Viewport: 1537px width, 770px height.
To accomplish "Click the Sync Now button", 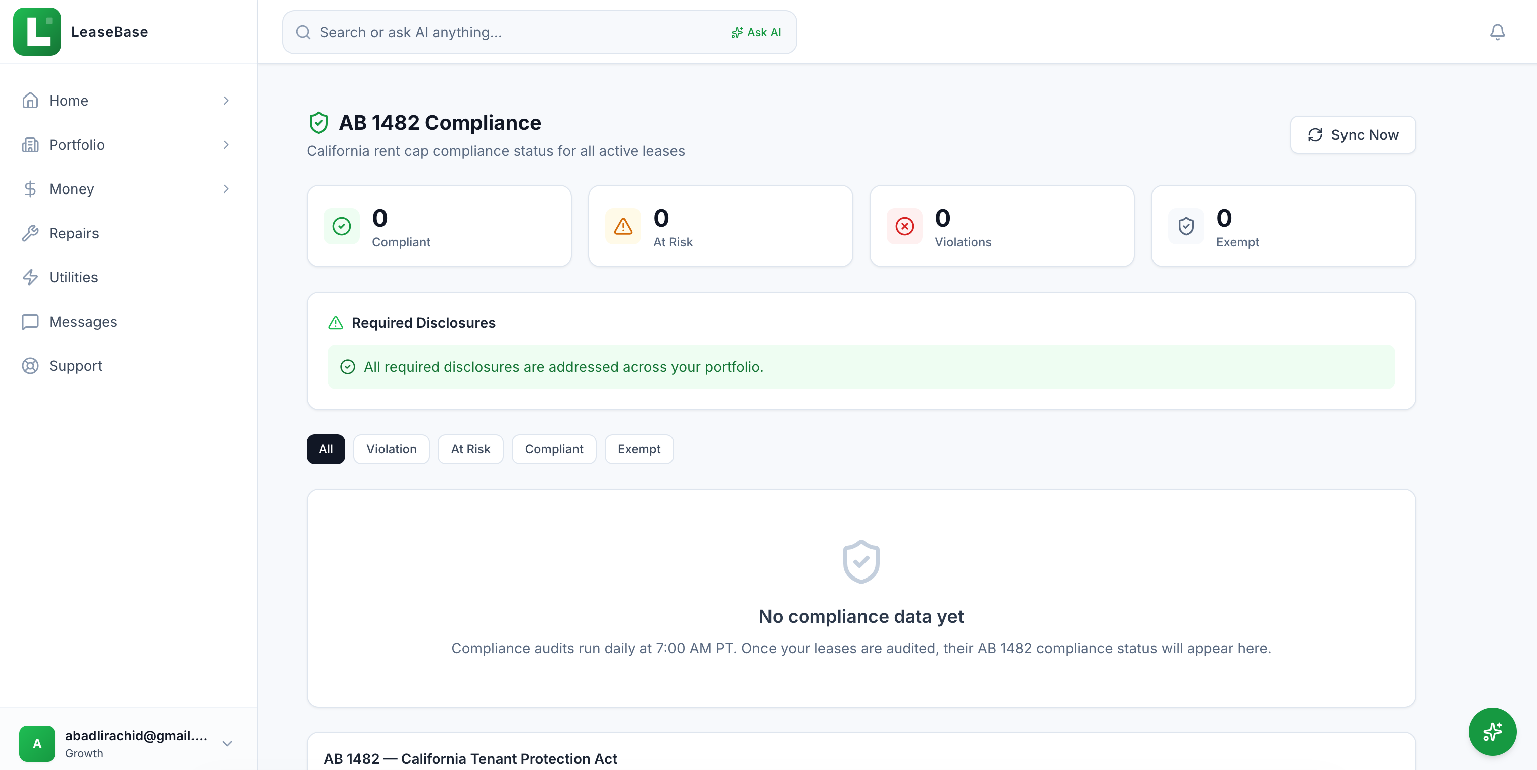I will point(1353,135).
